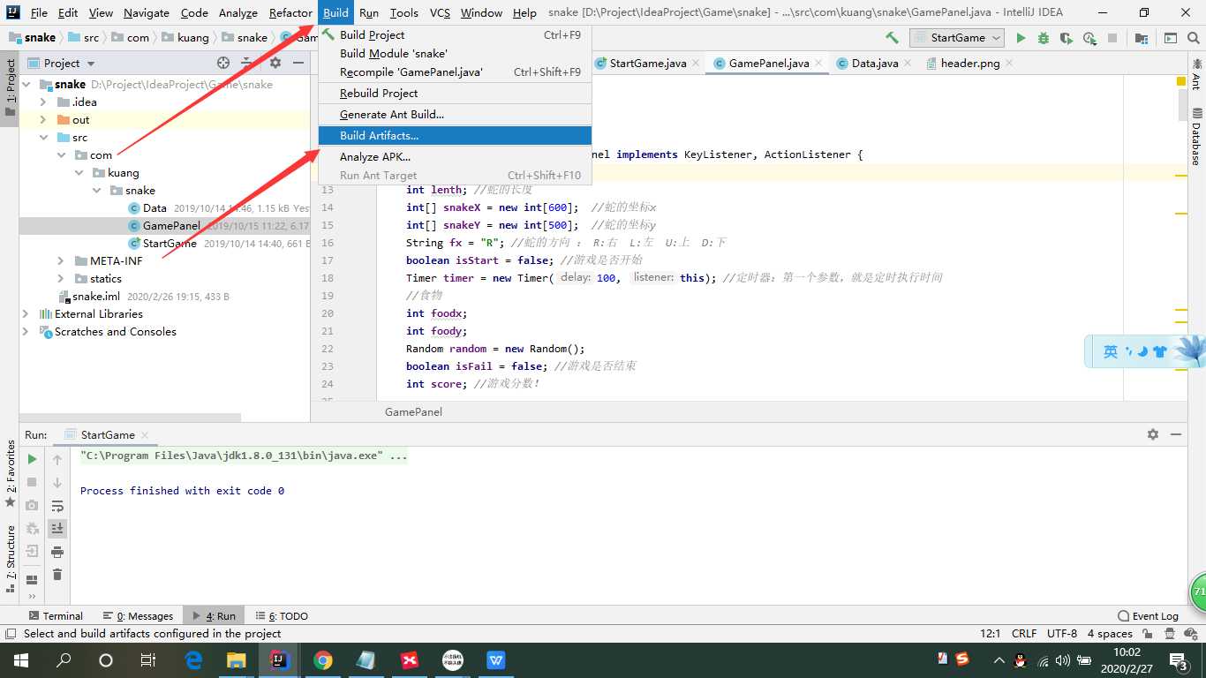Close the StartGame.java editor tab
The image size is (1206, 678).
tap(696, 64)
